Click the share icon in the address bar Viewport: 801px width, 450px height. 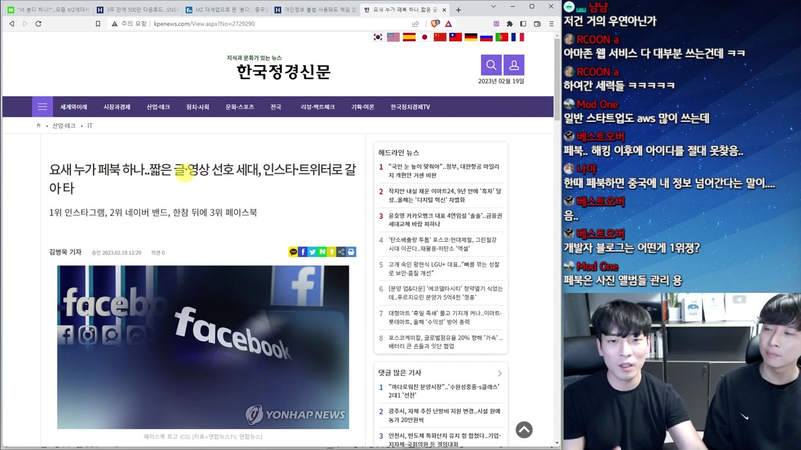(x=415, y=24)
